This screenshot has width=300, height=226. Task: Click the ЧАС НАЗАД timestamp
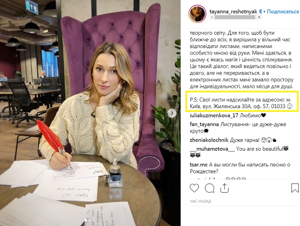(x=200, y=202)
